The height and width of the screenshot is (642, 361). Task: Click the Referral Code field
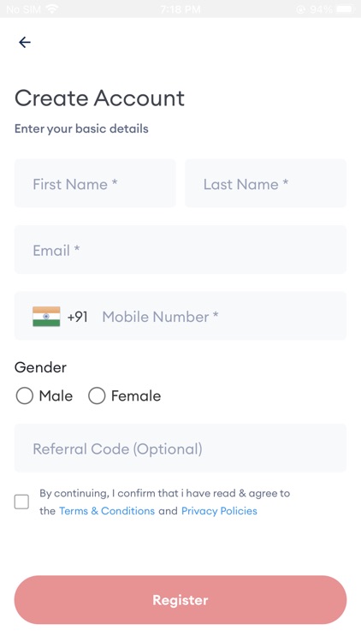180,448
